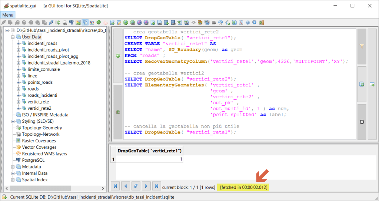Click the DropGeoTable result column header
Screen dimensions: 379x201
(x=150, y=151)
